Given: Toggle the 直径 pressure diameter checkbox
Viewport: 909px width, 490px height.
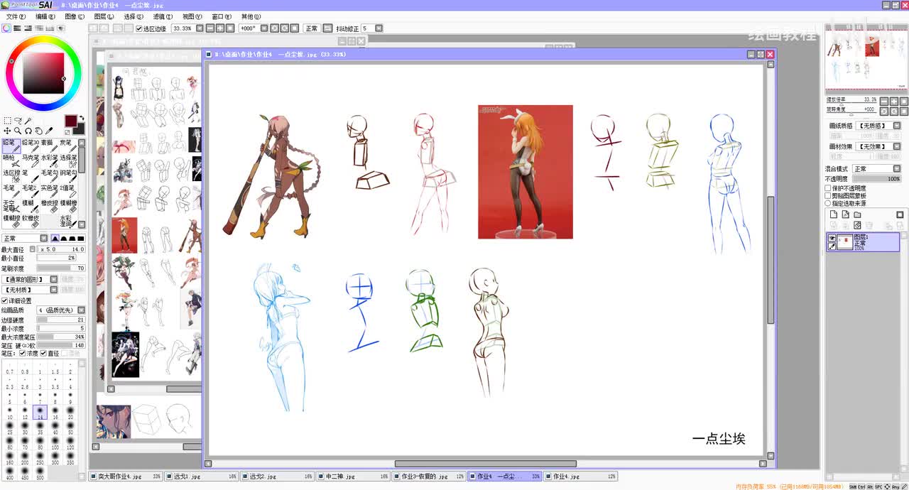Looking at the screenshot, I should [x=44, y=353].
